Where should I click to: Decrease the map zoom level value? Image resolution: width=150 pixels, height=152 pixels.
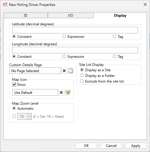click(29, 118)
